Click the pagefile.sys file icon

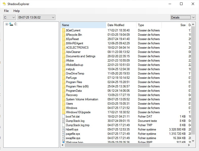tap(64, 134)
